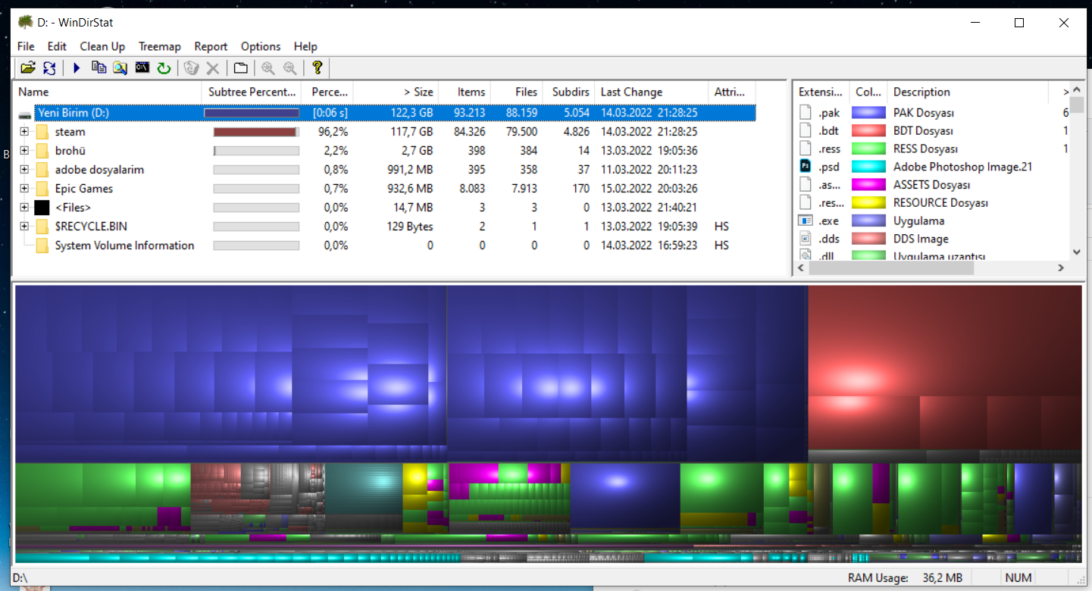This screenshot has width=1092, height=591.
Task: Sort by the Name column header
Action: [x=108, y=92]
